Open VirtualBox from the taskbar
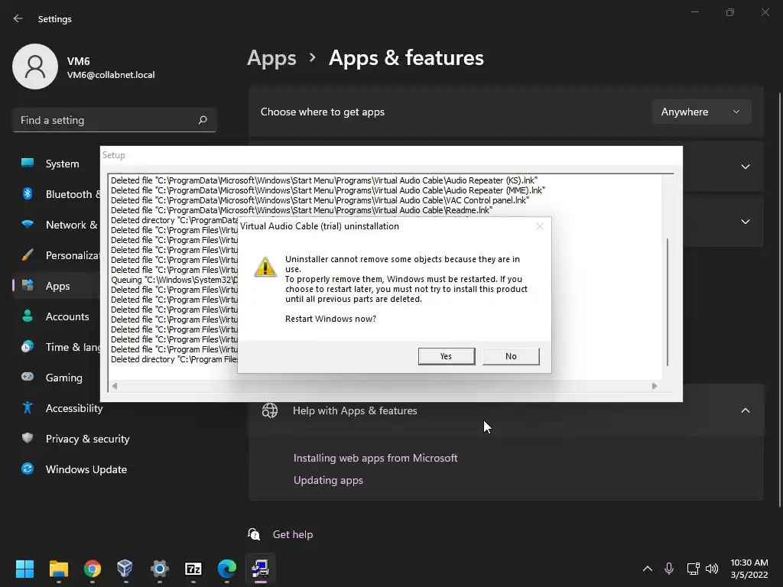Image resolution: width=783 pixels, height=587 pixels. coord(125,569)
